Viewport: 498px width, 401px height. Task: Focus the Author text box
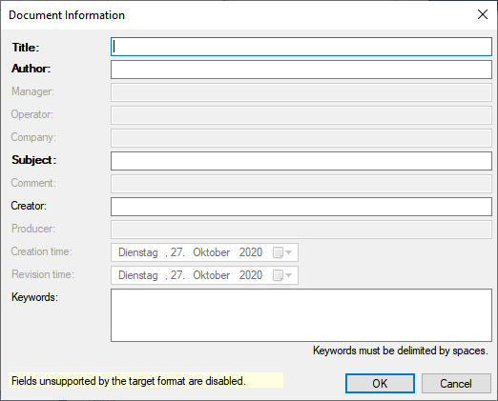(x=301, y=70)
